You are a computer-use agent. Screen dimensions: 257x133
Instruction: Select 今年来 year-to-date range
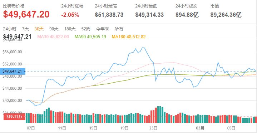point(103,29)
